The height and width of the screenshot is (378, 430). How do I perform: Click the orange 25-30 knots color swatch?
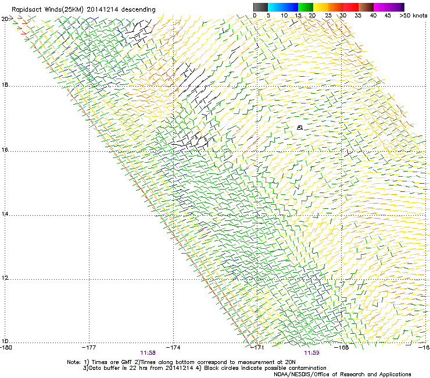click(336, 7)
